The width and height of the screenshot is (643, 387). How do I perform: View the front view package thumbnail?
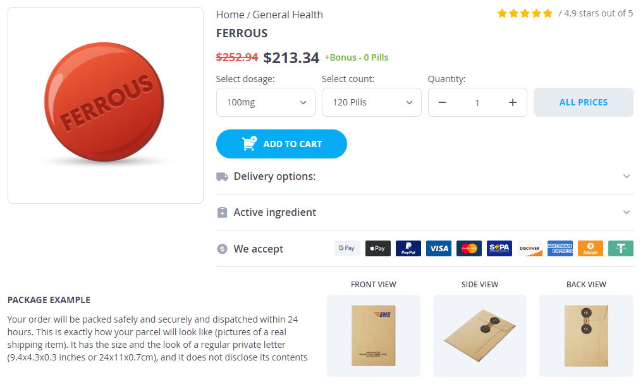pyautogui.click(x=374, y=335)
